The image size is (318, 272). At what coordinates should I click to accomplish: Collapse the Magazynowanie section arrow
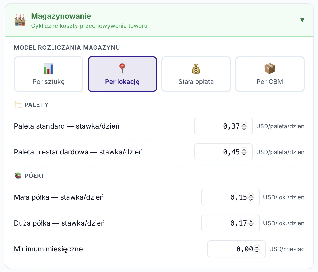[x=302, y=20]
